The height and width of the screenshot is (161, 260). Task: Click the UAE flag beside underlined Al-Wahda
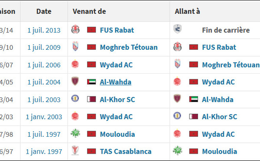(x=91, y=82)
